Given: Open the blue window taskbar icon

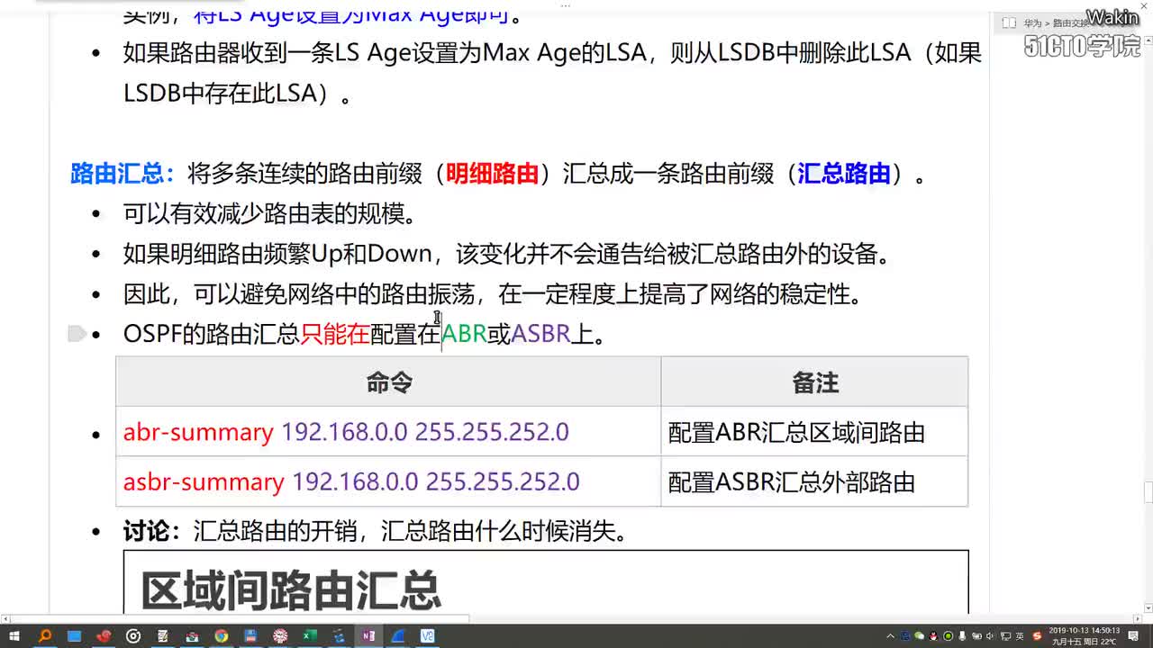Looking at the screenshot, I should 74,636.
